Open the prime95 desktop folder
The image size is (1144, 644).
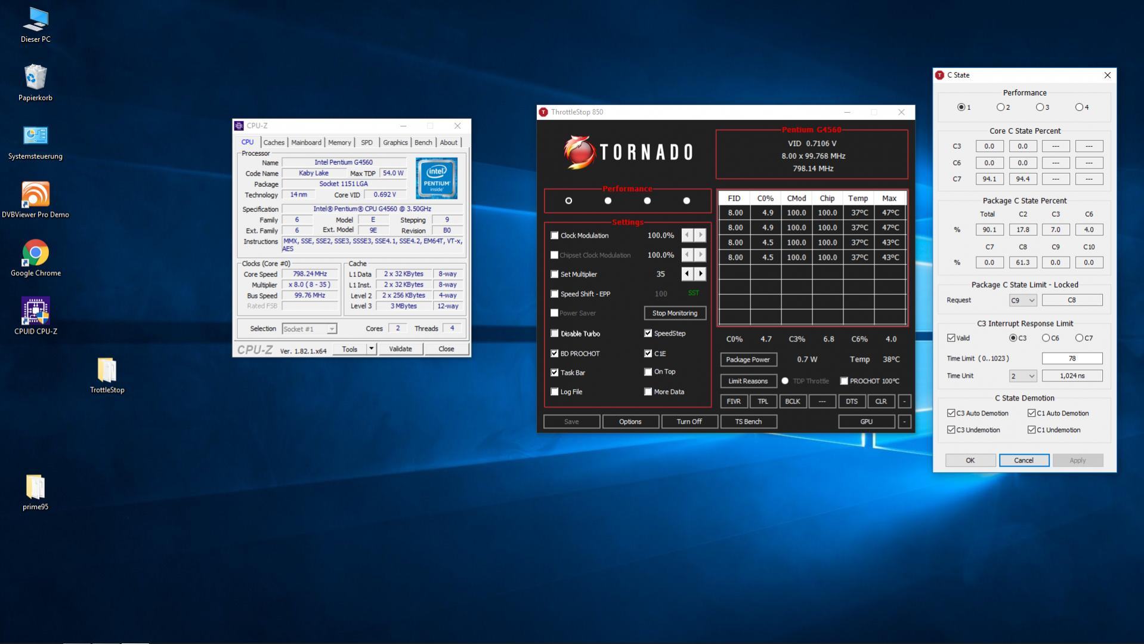point(35,492)
